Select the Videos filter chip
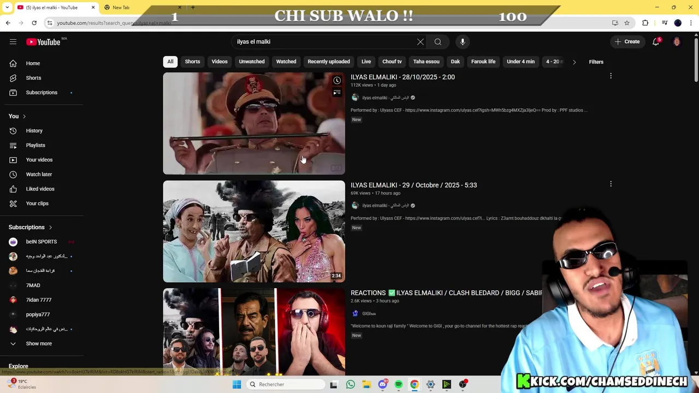This screenshot has height=393, width=699. pyautogui.click(x=220, y=62)
